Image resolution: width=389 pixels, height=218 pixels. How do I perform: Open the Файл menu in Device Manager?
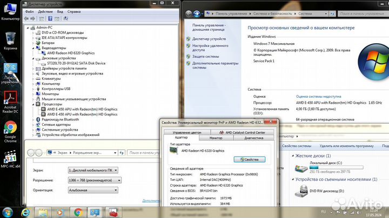pyautogui.click(x=29, y=12)
